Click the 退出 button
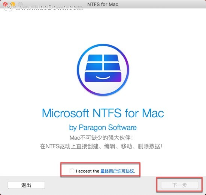The width and height of the screenshot is (206, 195). [x=26, y=185]
